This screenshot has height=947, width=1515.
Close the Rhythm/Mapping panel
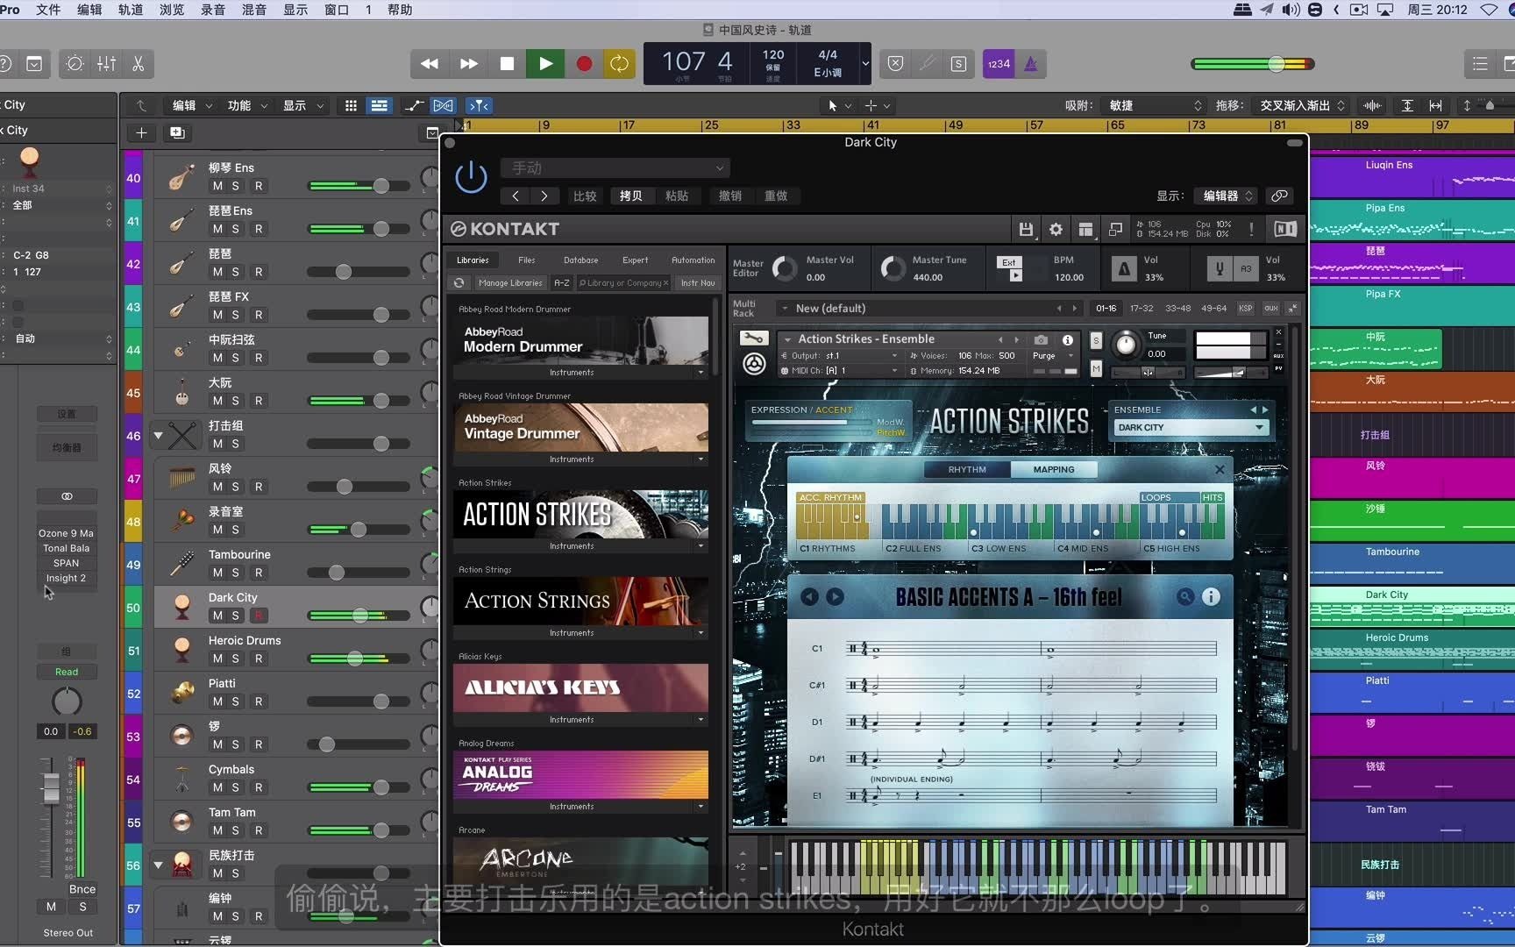(1220, 470)
